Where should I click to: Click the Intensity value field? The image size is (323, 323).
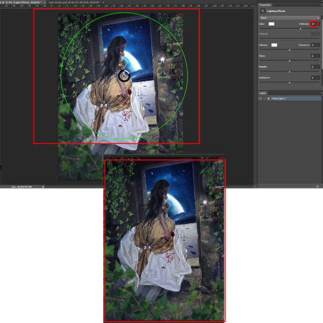point(314,24)
